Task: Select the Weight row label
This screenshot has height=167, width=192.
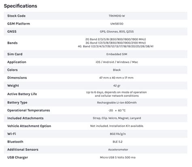Action: click(x=13, y=86)
